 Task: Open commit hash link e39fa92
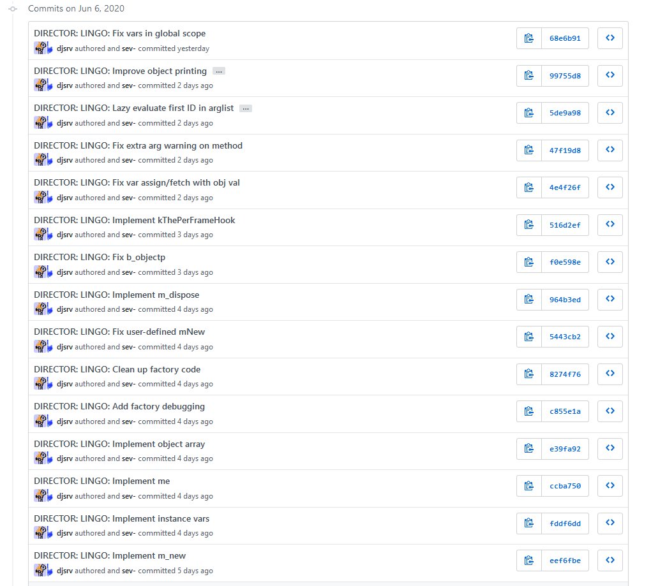coord(565,449)
